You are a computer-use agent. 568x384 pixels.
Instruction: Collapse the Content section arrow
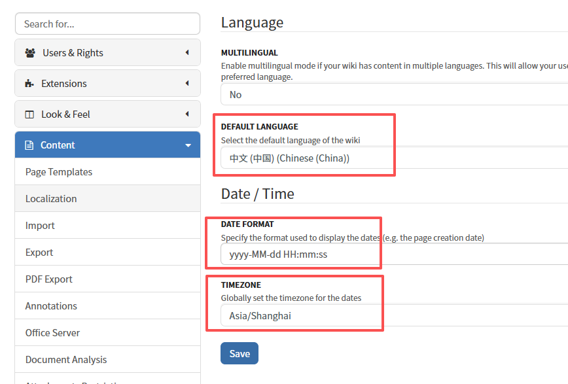point(188,145)
